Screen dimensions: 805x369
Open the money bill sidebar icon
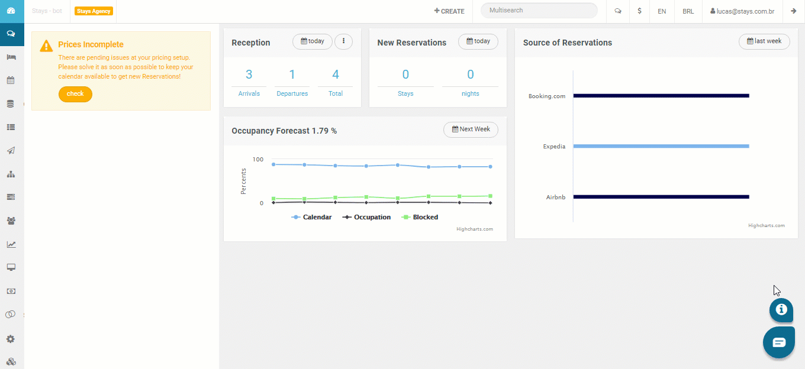click(11, 291)
